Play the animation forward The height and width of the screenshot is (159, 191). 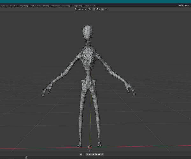coord(96,154)
